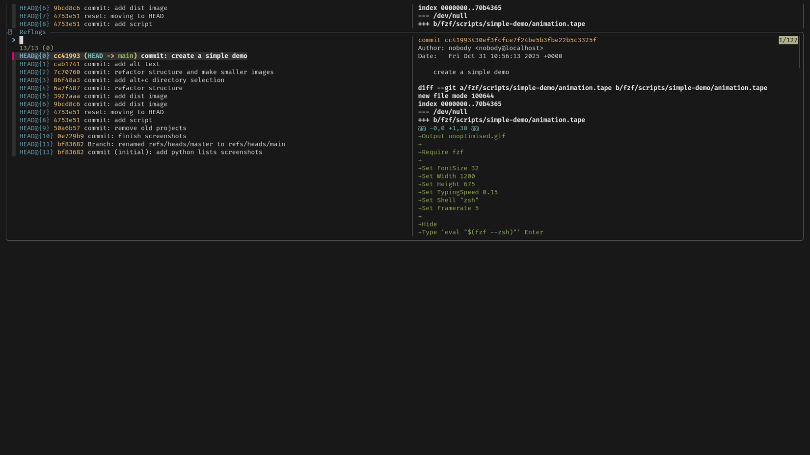The width and height of the screenshot is (810, 455).
Task: Click the +++ b/fzf/scripts/simple-demo/animation.tape path
Action: pos(501,120)
